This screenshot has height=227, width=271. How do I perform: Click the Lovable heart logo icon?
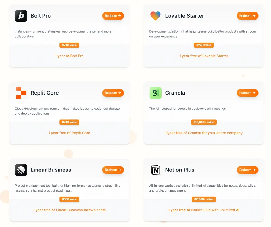pyautogui.click(x=155, y=16)
